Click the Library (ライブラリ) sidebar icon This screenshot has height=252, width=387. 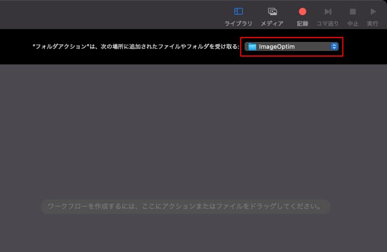pyautogui.click(x=238, y=11)
